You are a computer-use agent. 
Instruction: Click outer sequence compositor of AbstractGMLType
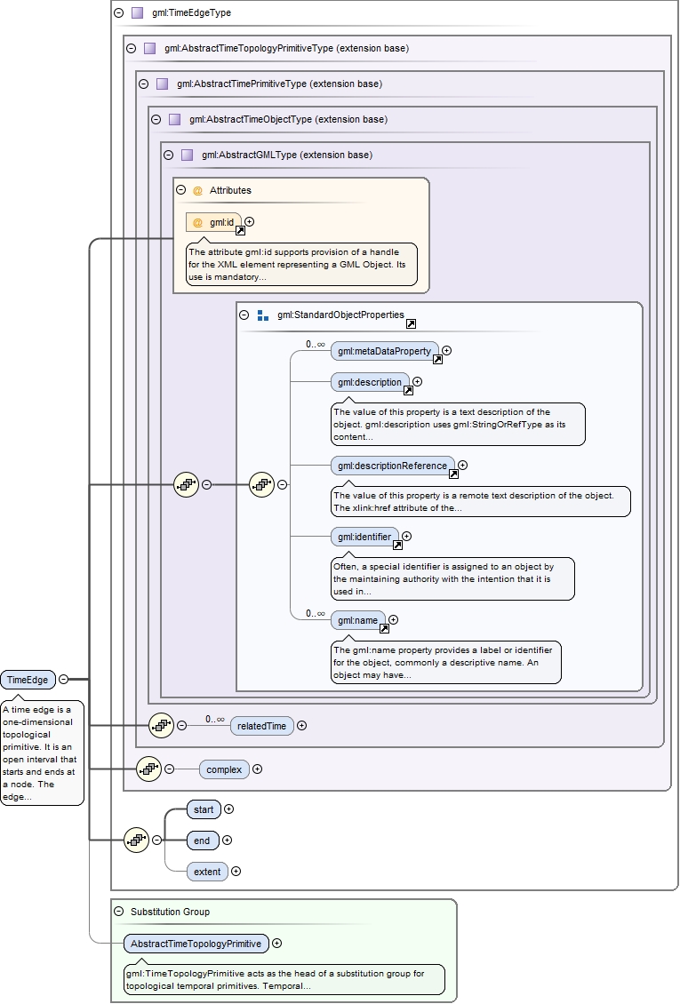pyautogui.click(x=187, y=485)
